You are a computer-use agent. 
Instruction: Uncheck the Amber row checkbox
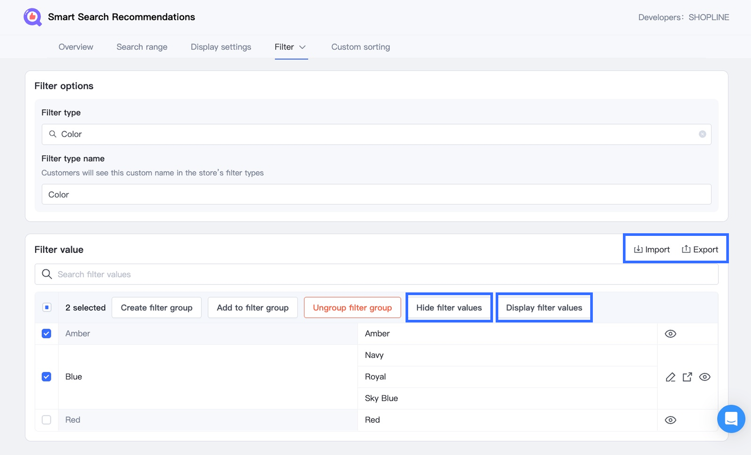coord(46,334)
